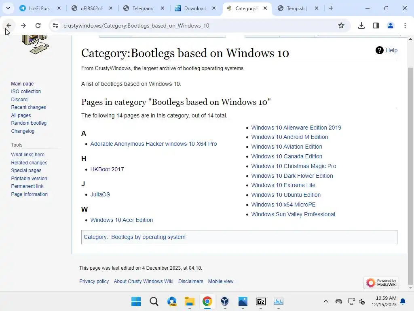Open 7-Zip from the taskbar

(261, 301)
